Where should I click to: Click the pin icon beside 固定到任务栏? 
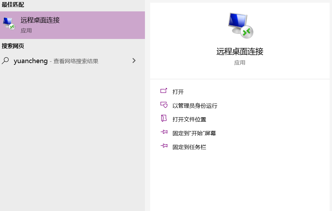tap(164, 146)
